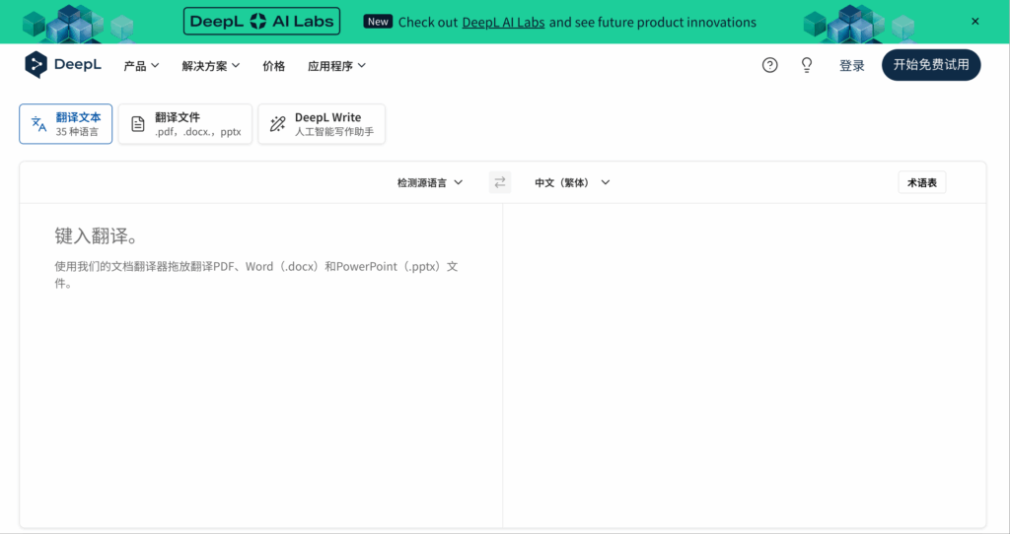Switch to the DeepL Write tab

pyautogui.click(x=322, y=124)
